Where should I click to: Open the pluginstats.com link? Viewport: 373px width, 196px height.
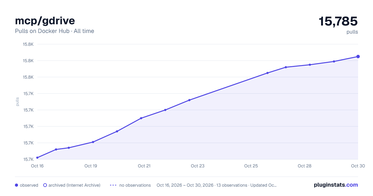click(x=336, y=185)
